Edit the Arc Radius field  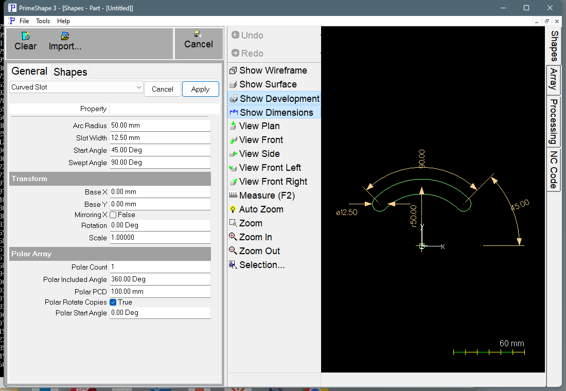pyautogui.click(x=160, y=126)
